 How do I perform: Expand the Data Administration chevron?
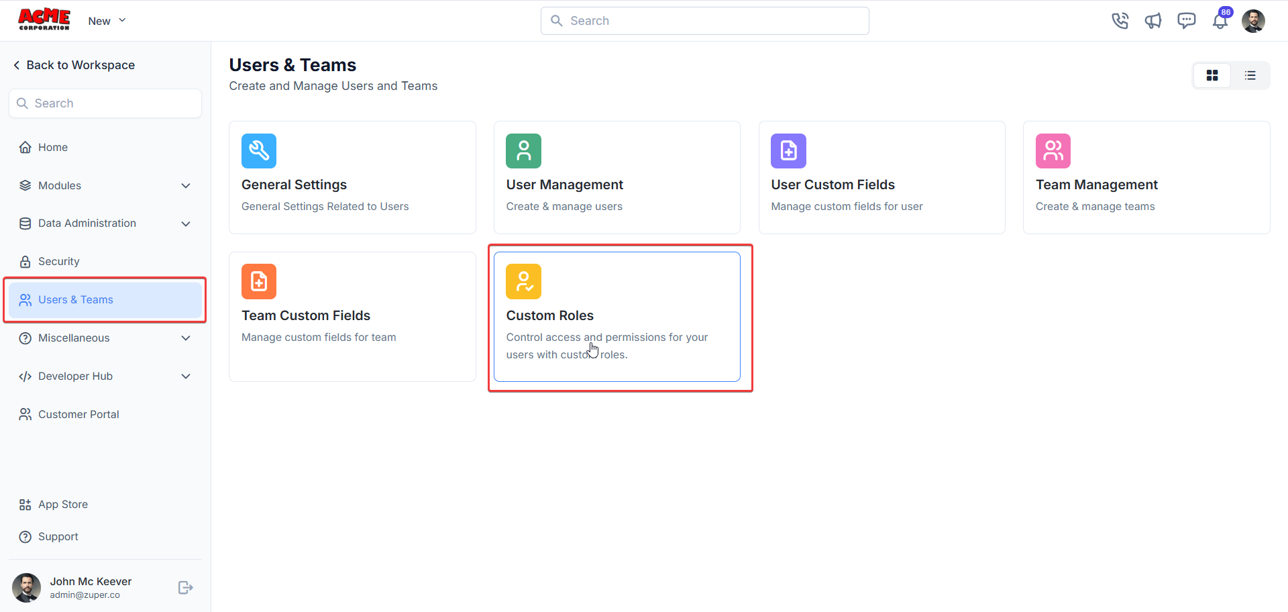186,223
